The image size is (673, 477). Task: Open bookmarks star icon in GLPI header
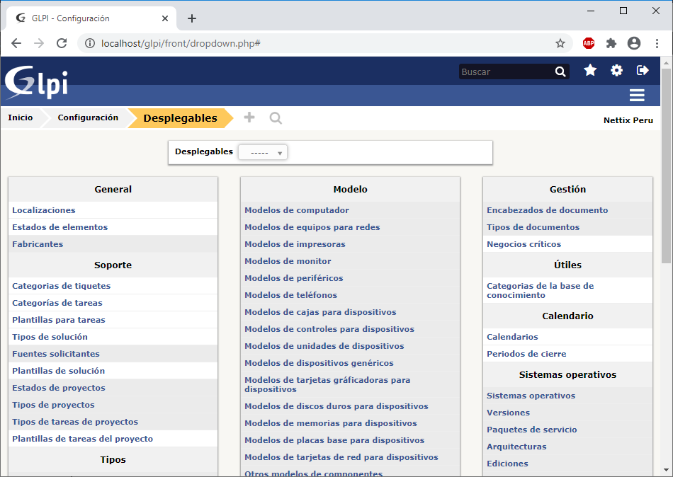click(x=590, y=70)
